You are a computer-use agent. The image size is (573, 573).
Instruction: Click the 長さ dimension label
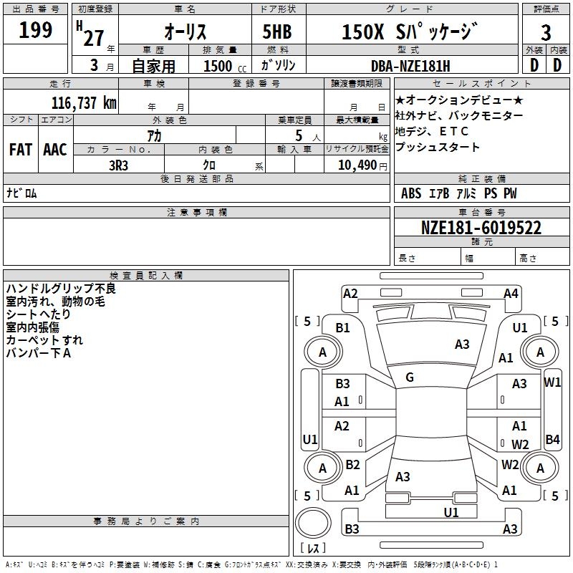coord(407,259)
